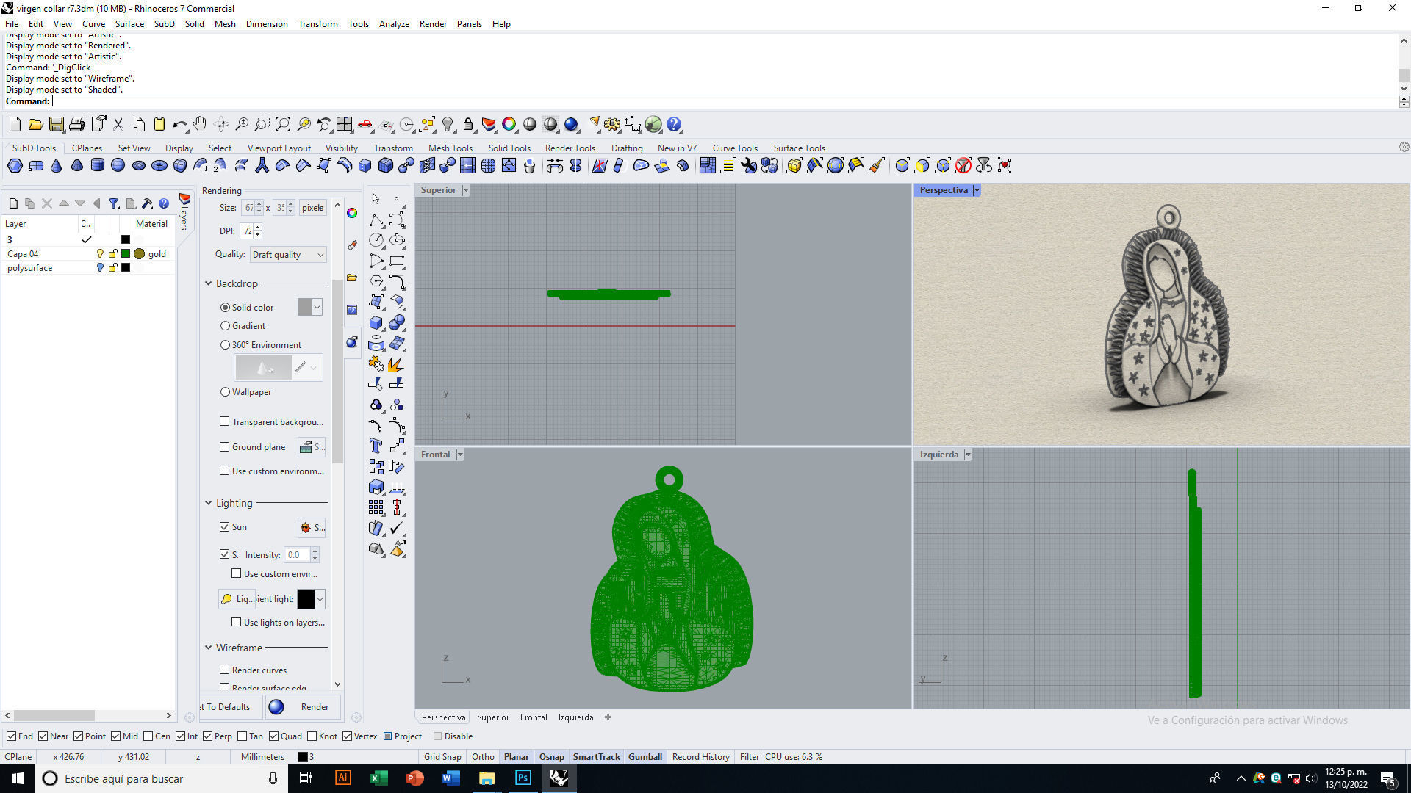Image resolution: width=1411 pixels, height=793 pixels.
Task: Select the Rectangle tool in left toolbar
Action: click(397, 261)
